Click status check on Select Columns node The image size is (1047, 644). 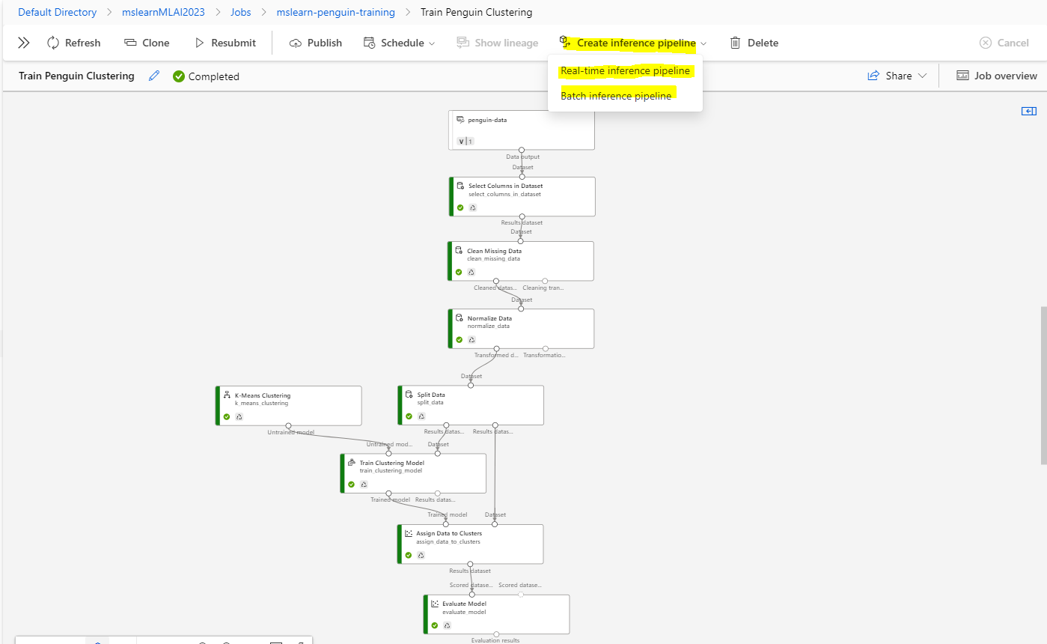coord(460,207)
